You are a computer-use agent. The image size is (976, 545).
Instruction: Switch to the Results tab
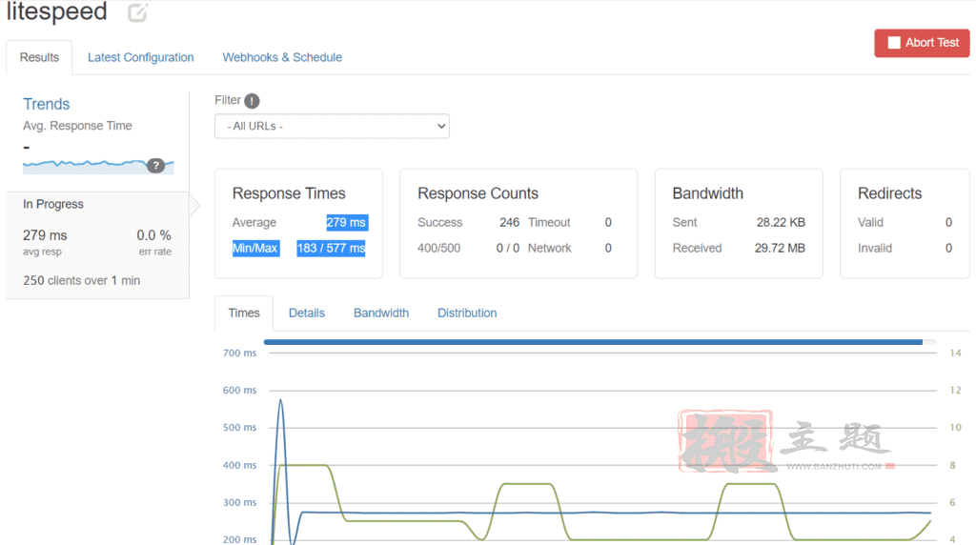pos(39,57)
